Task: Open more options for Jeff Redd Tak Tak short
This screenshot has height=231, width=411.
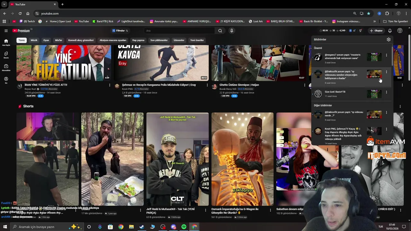Action: click(x=205, y=210)
